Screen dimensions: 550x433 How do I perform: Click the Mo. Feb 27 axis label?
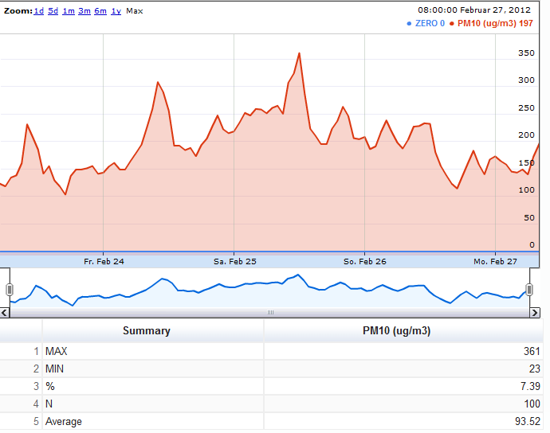pos(495,262)
